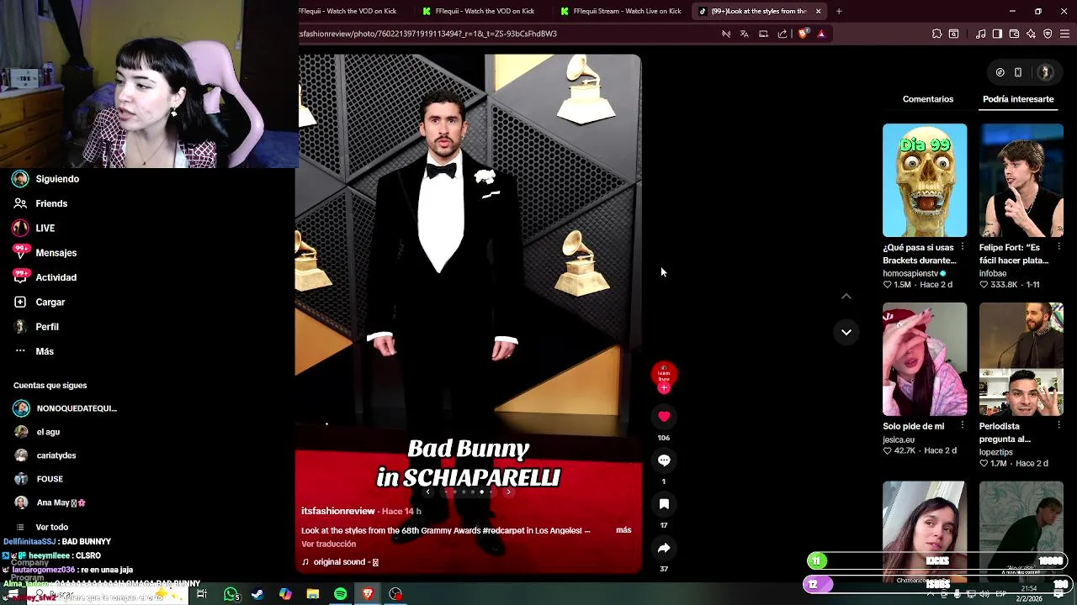The height and width of the screenshot is (605, 1077).
Task: Open the TikTok profile avatar menu
Action: point(1046,72)
